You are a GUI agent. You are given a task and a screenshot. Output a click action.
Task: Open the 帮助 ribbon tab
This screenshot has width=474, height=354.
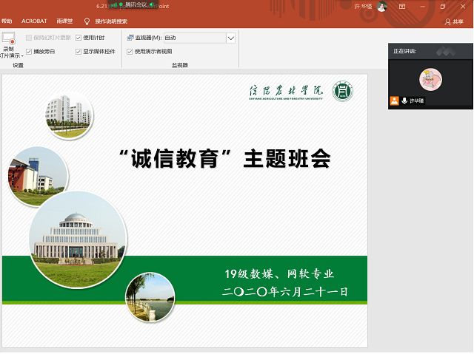(x=7, y=22)
